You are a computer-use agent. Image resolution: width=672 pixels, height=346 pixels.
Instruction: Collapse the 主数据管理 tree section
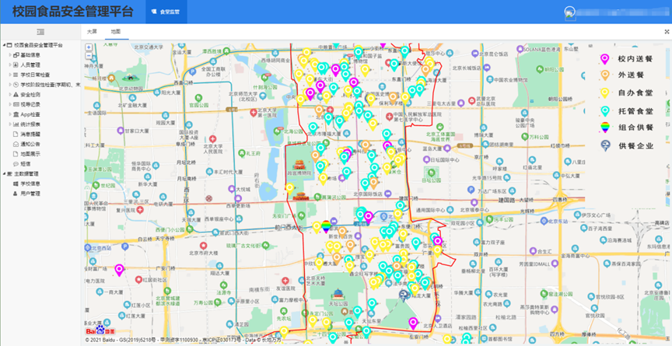pos(4,173)
